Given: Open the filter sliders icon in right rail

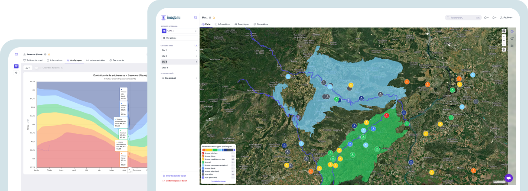Looking at the screenshot, I should pyautogui.click(x=512, y=45).
